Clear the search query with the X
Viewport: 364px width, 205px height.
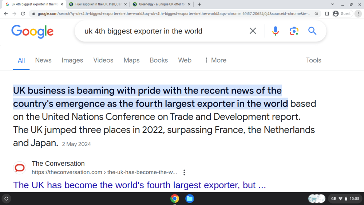[253, 31]
